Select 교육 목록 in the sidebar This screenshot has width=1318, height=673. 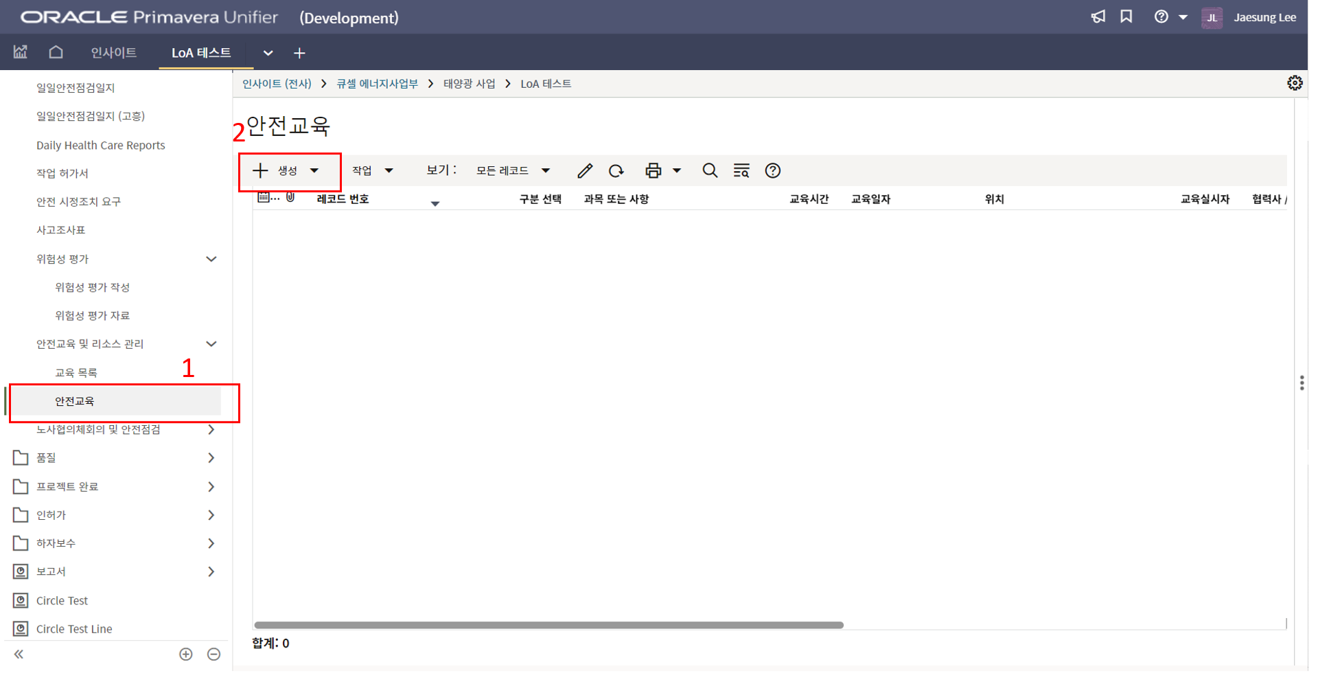click(x=76, y=373)
